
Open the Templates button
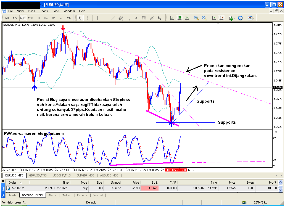(x=250, y=18)
